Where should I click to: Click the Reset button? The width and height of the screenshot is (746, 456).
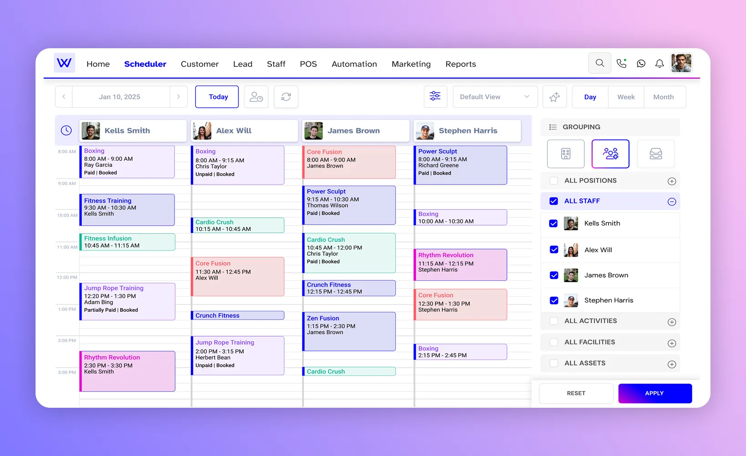click(576, 393)
